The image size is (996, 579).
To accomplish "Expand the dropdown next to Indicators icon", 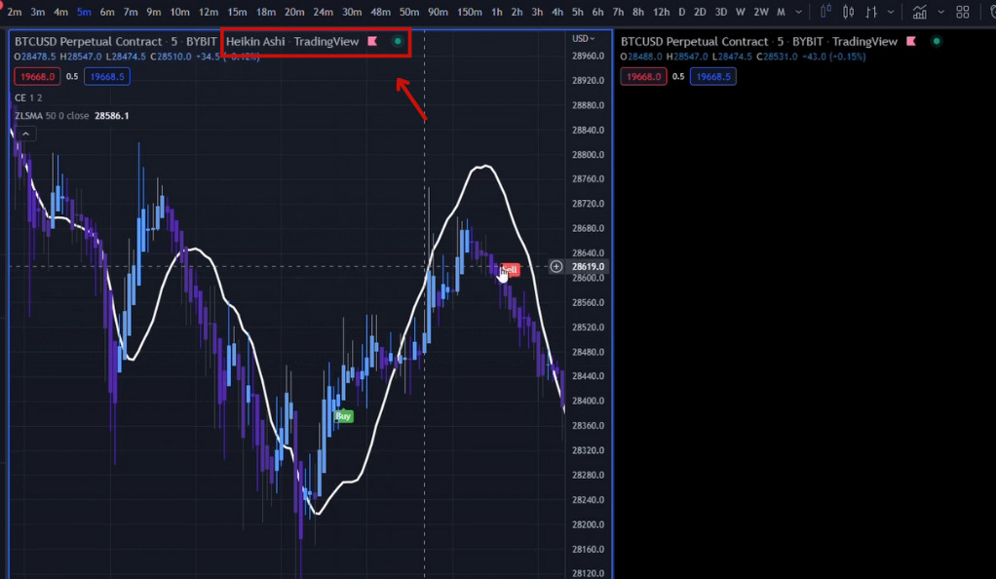I will [940, 12].
